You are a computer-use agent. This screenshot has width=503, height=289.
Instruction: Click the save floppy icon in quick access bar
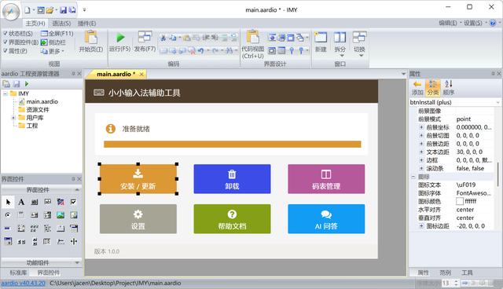coord(63,10)
